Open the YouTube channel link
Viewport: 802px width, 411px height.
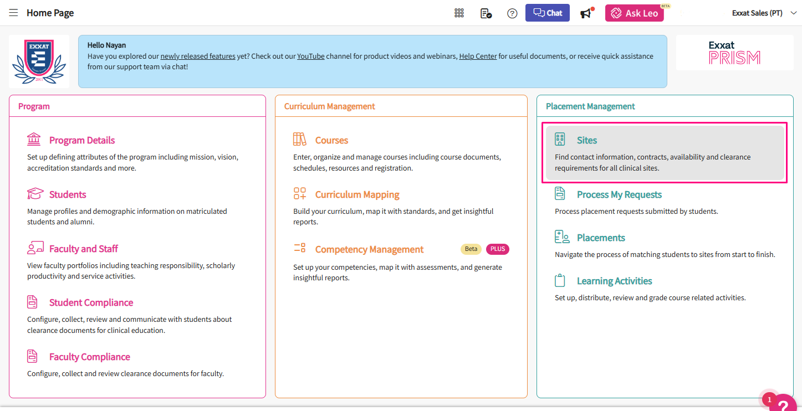310,56
